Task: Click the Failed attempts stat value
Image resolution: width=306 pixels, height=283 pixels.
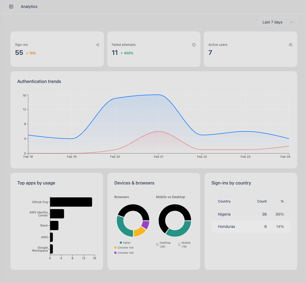Action: click(x=115, y=53)
